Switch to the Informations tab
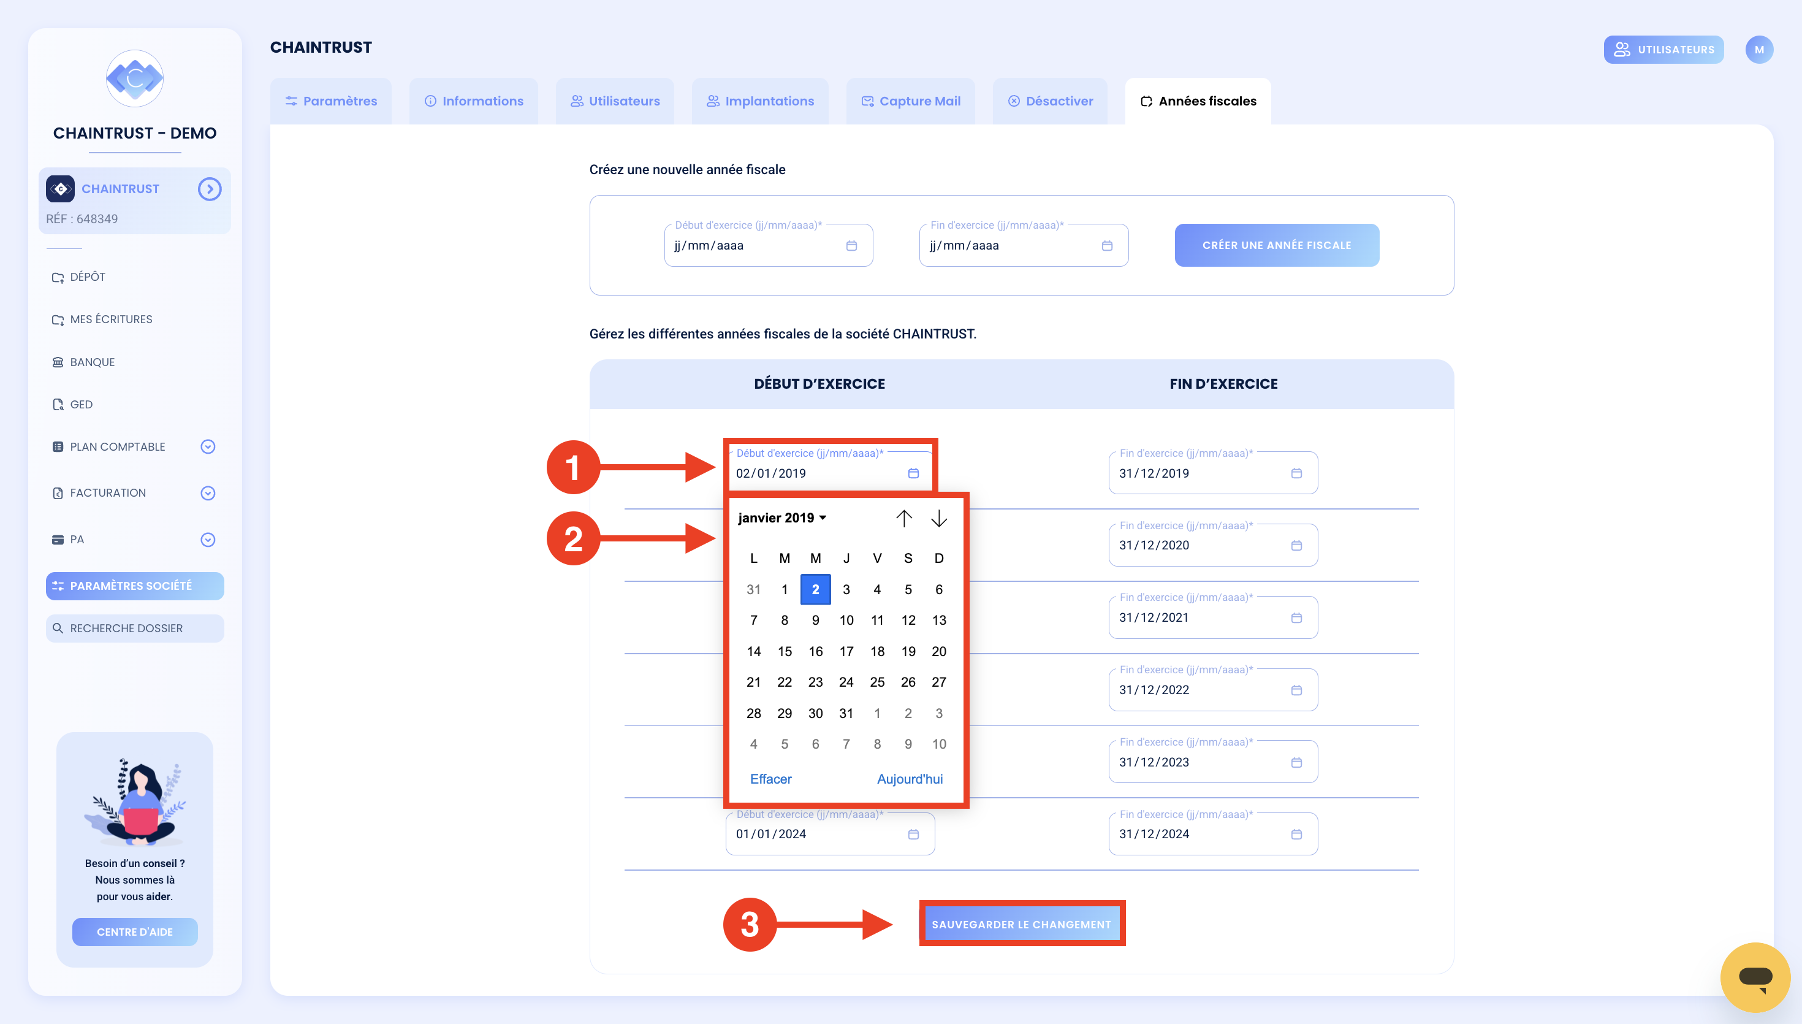This screenshot has height=1024, width=1802. click(474, 101)
